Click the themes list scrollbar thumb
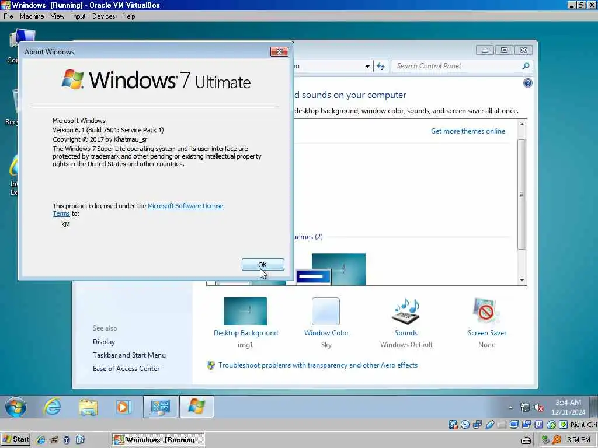 tap(521, 194)
